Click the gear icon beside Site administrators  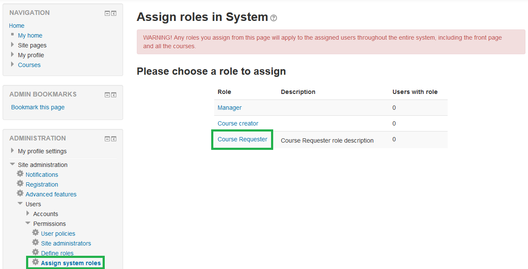pyautogui.click(x=35, y=243)
